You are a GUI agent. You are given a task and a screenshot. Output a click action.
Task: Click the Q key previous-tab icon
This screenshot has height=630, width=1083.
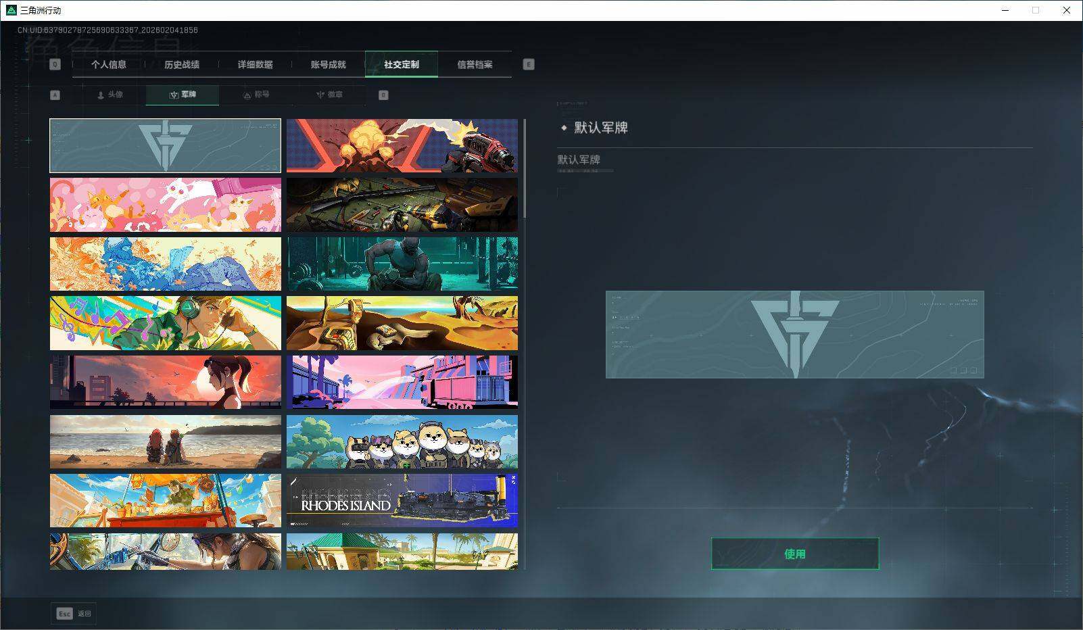click(55, 65)
